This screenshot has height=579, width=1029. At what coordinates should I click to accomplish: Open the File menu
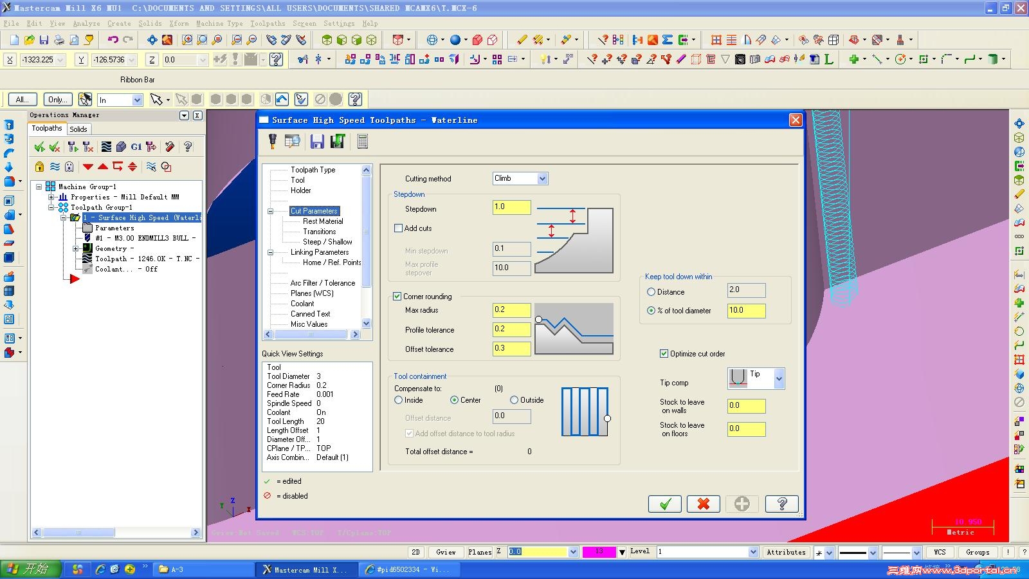(11, 23)
